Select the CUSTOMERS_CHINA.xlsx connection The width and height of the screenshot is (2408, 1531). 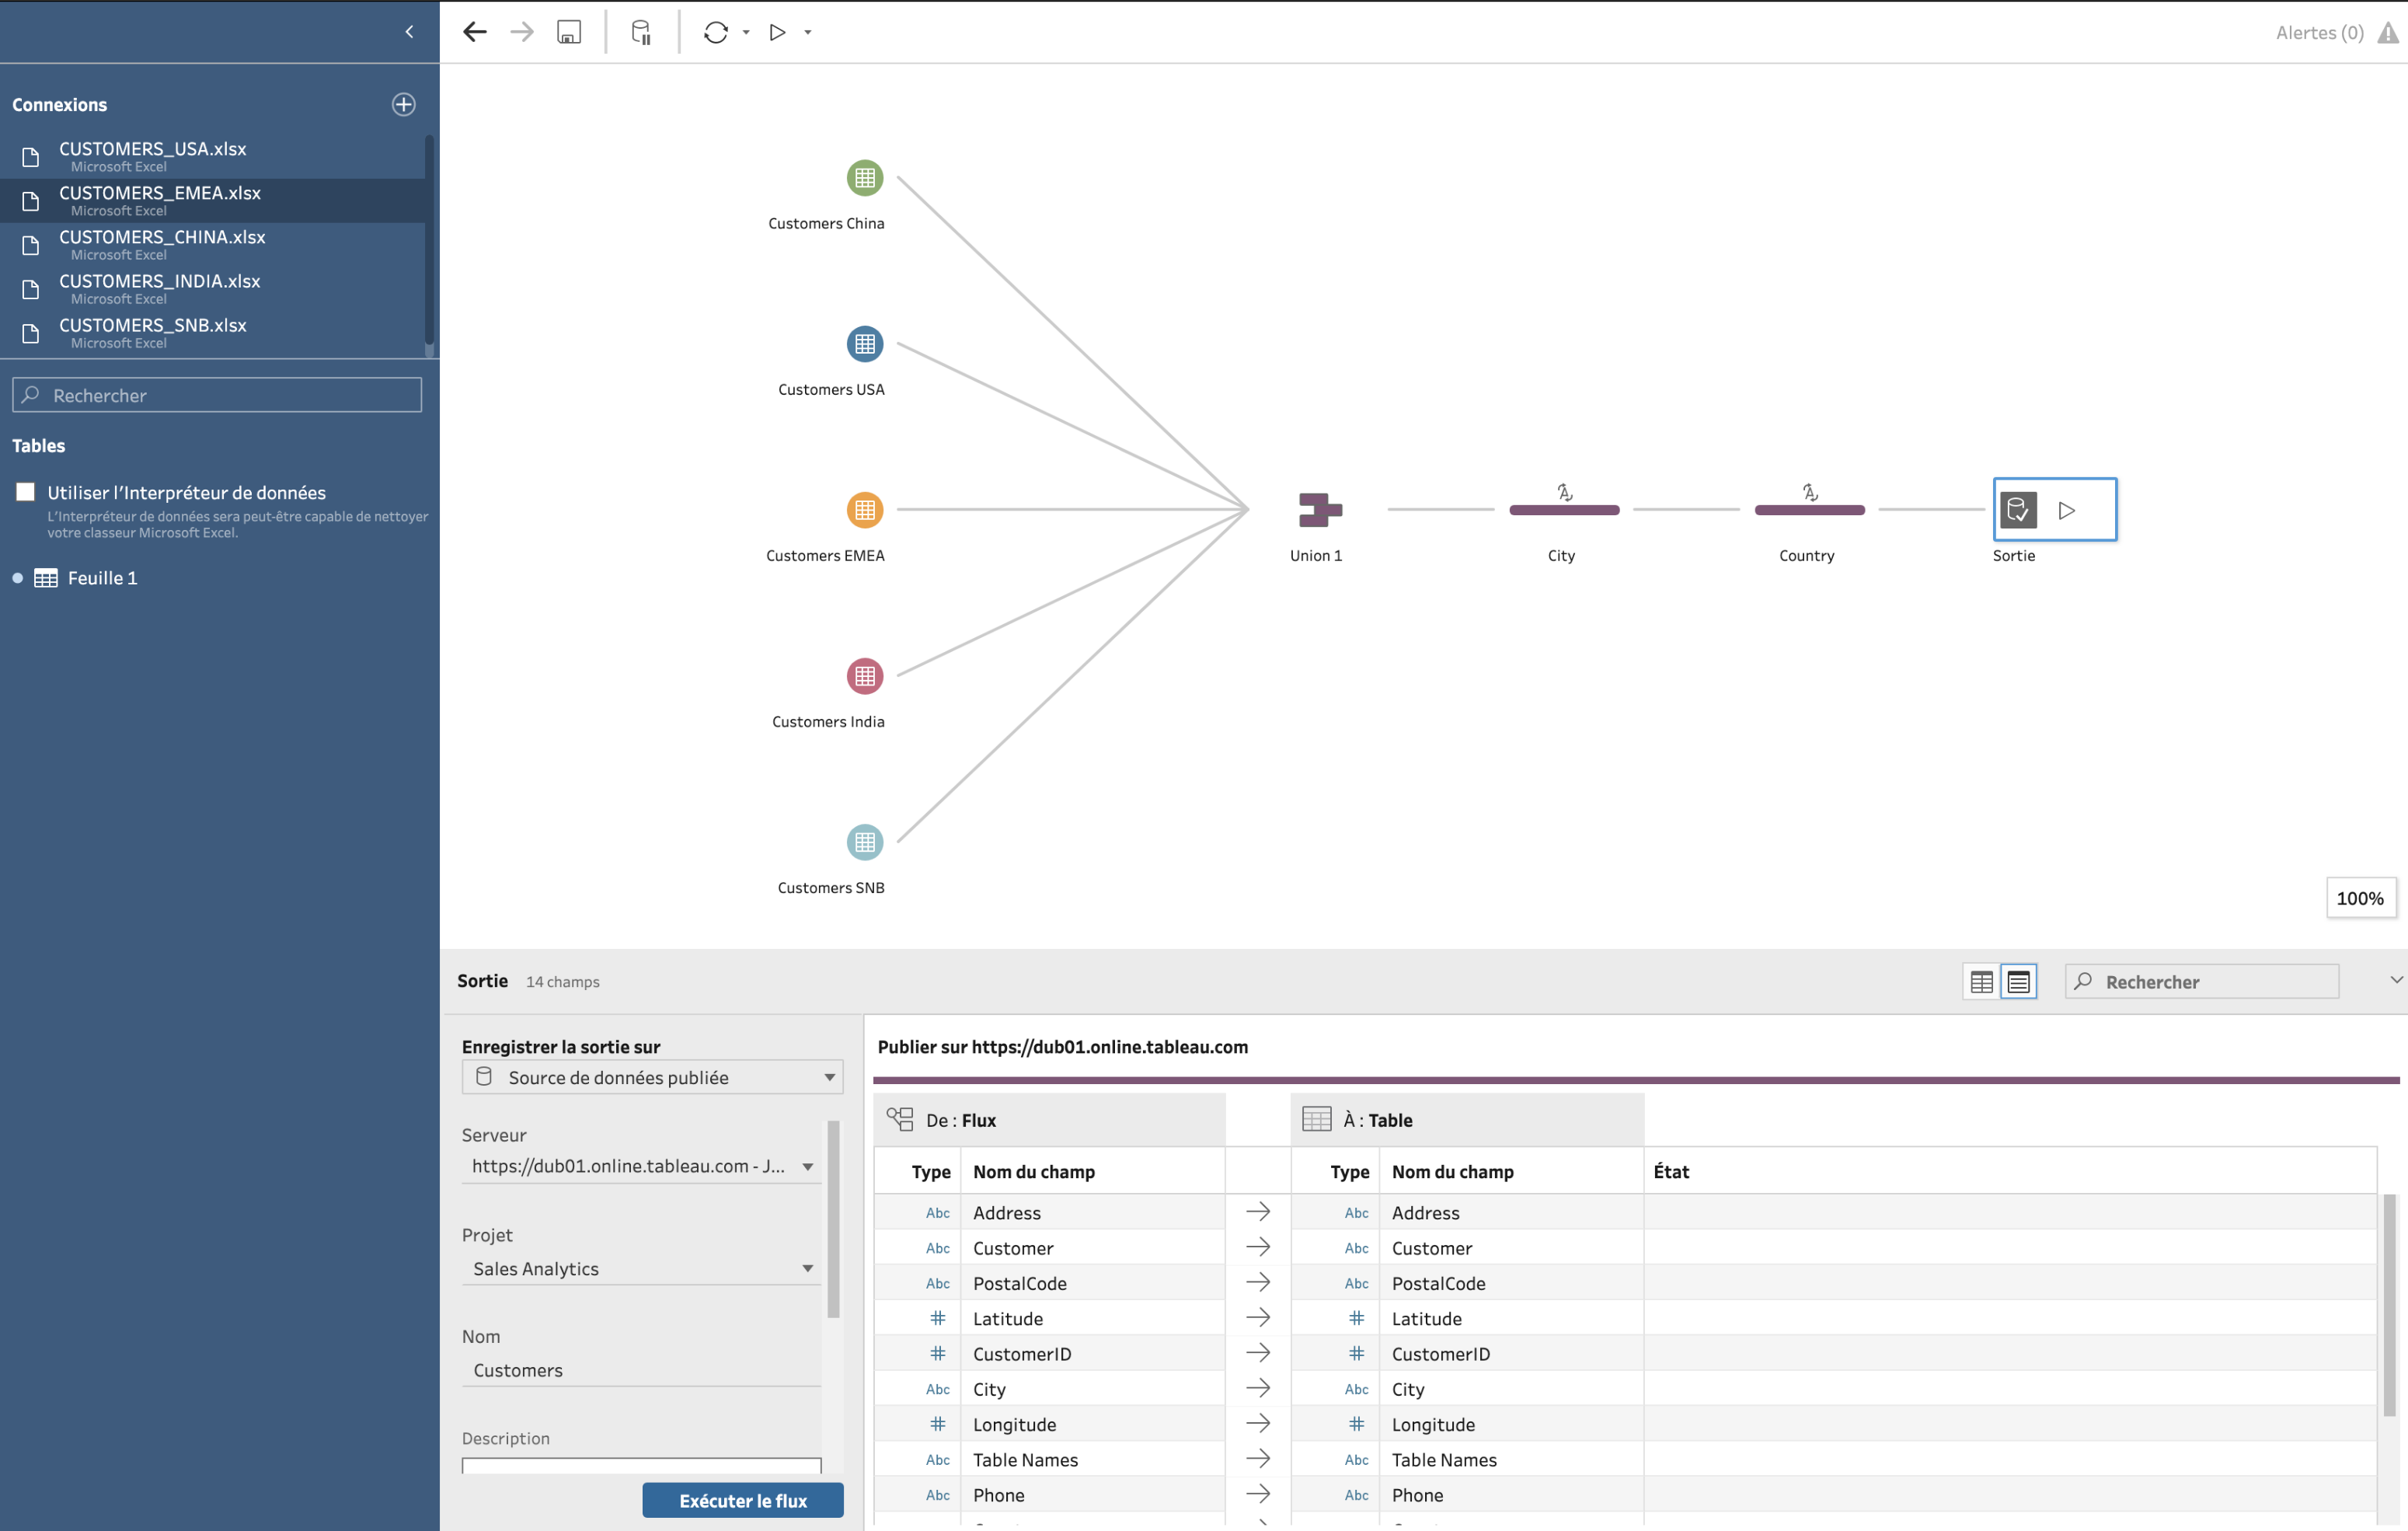point(212,244)
